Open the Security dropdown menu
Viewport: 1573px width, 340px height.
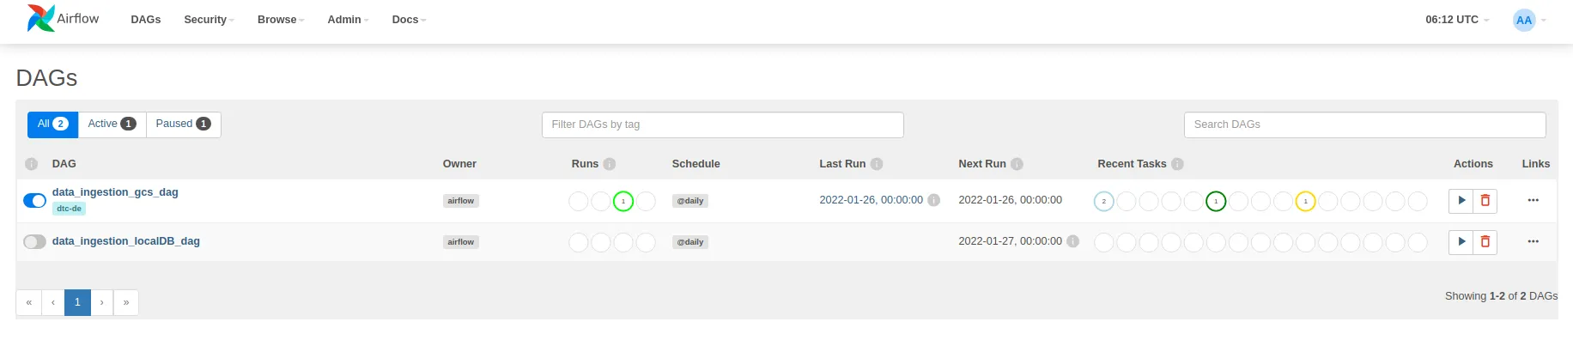(209, 19)
